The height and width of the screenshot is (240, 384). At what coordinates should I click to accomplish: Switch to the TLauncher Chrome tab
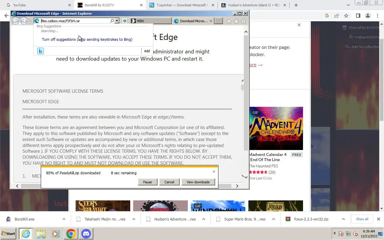[182, 5]
